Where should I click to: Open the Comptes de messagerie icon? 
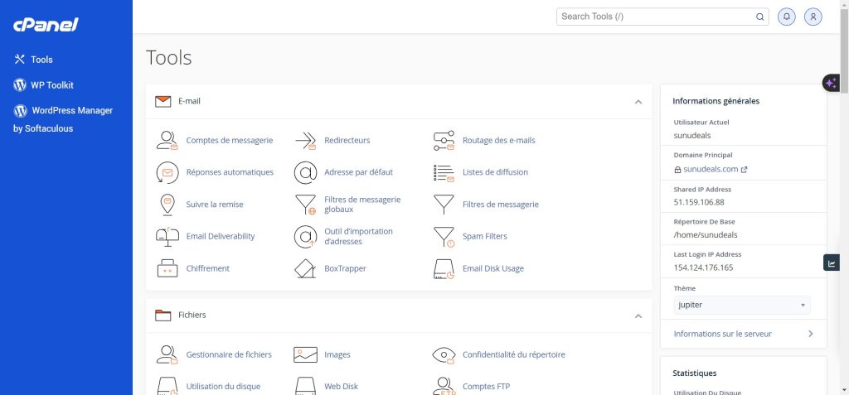[167, 140]
